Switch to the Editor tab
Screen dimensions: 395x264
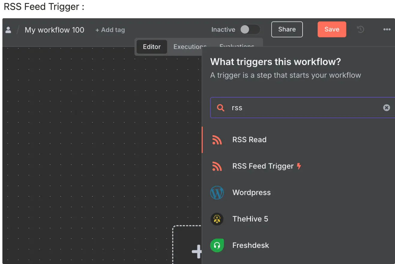pos(152,47)
